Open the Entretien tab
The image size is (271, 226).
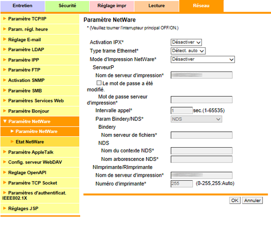tap(23, 6)
